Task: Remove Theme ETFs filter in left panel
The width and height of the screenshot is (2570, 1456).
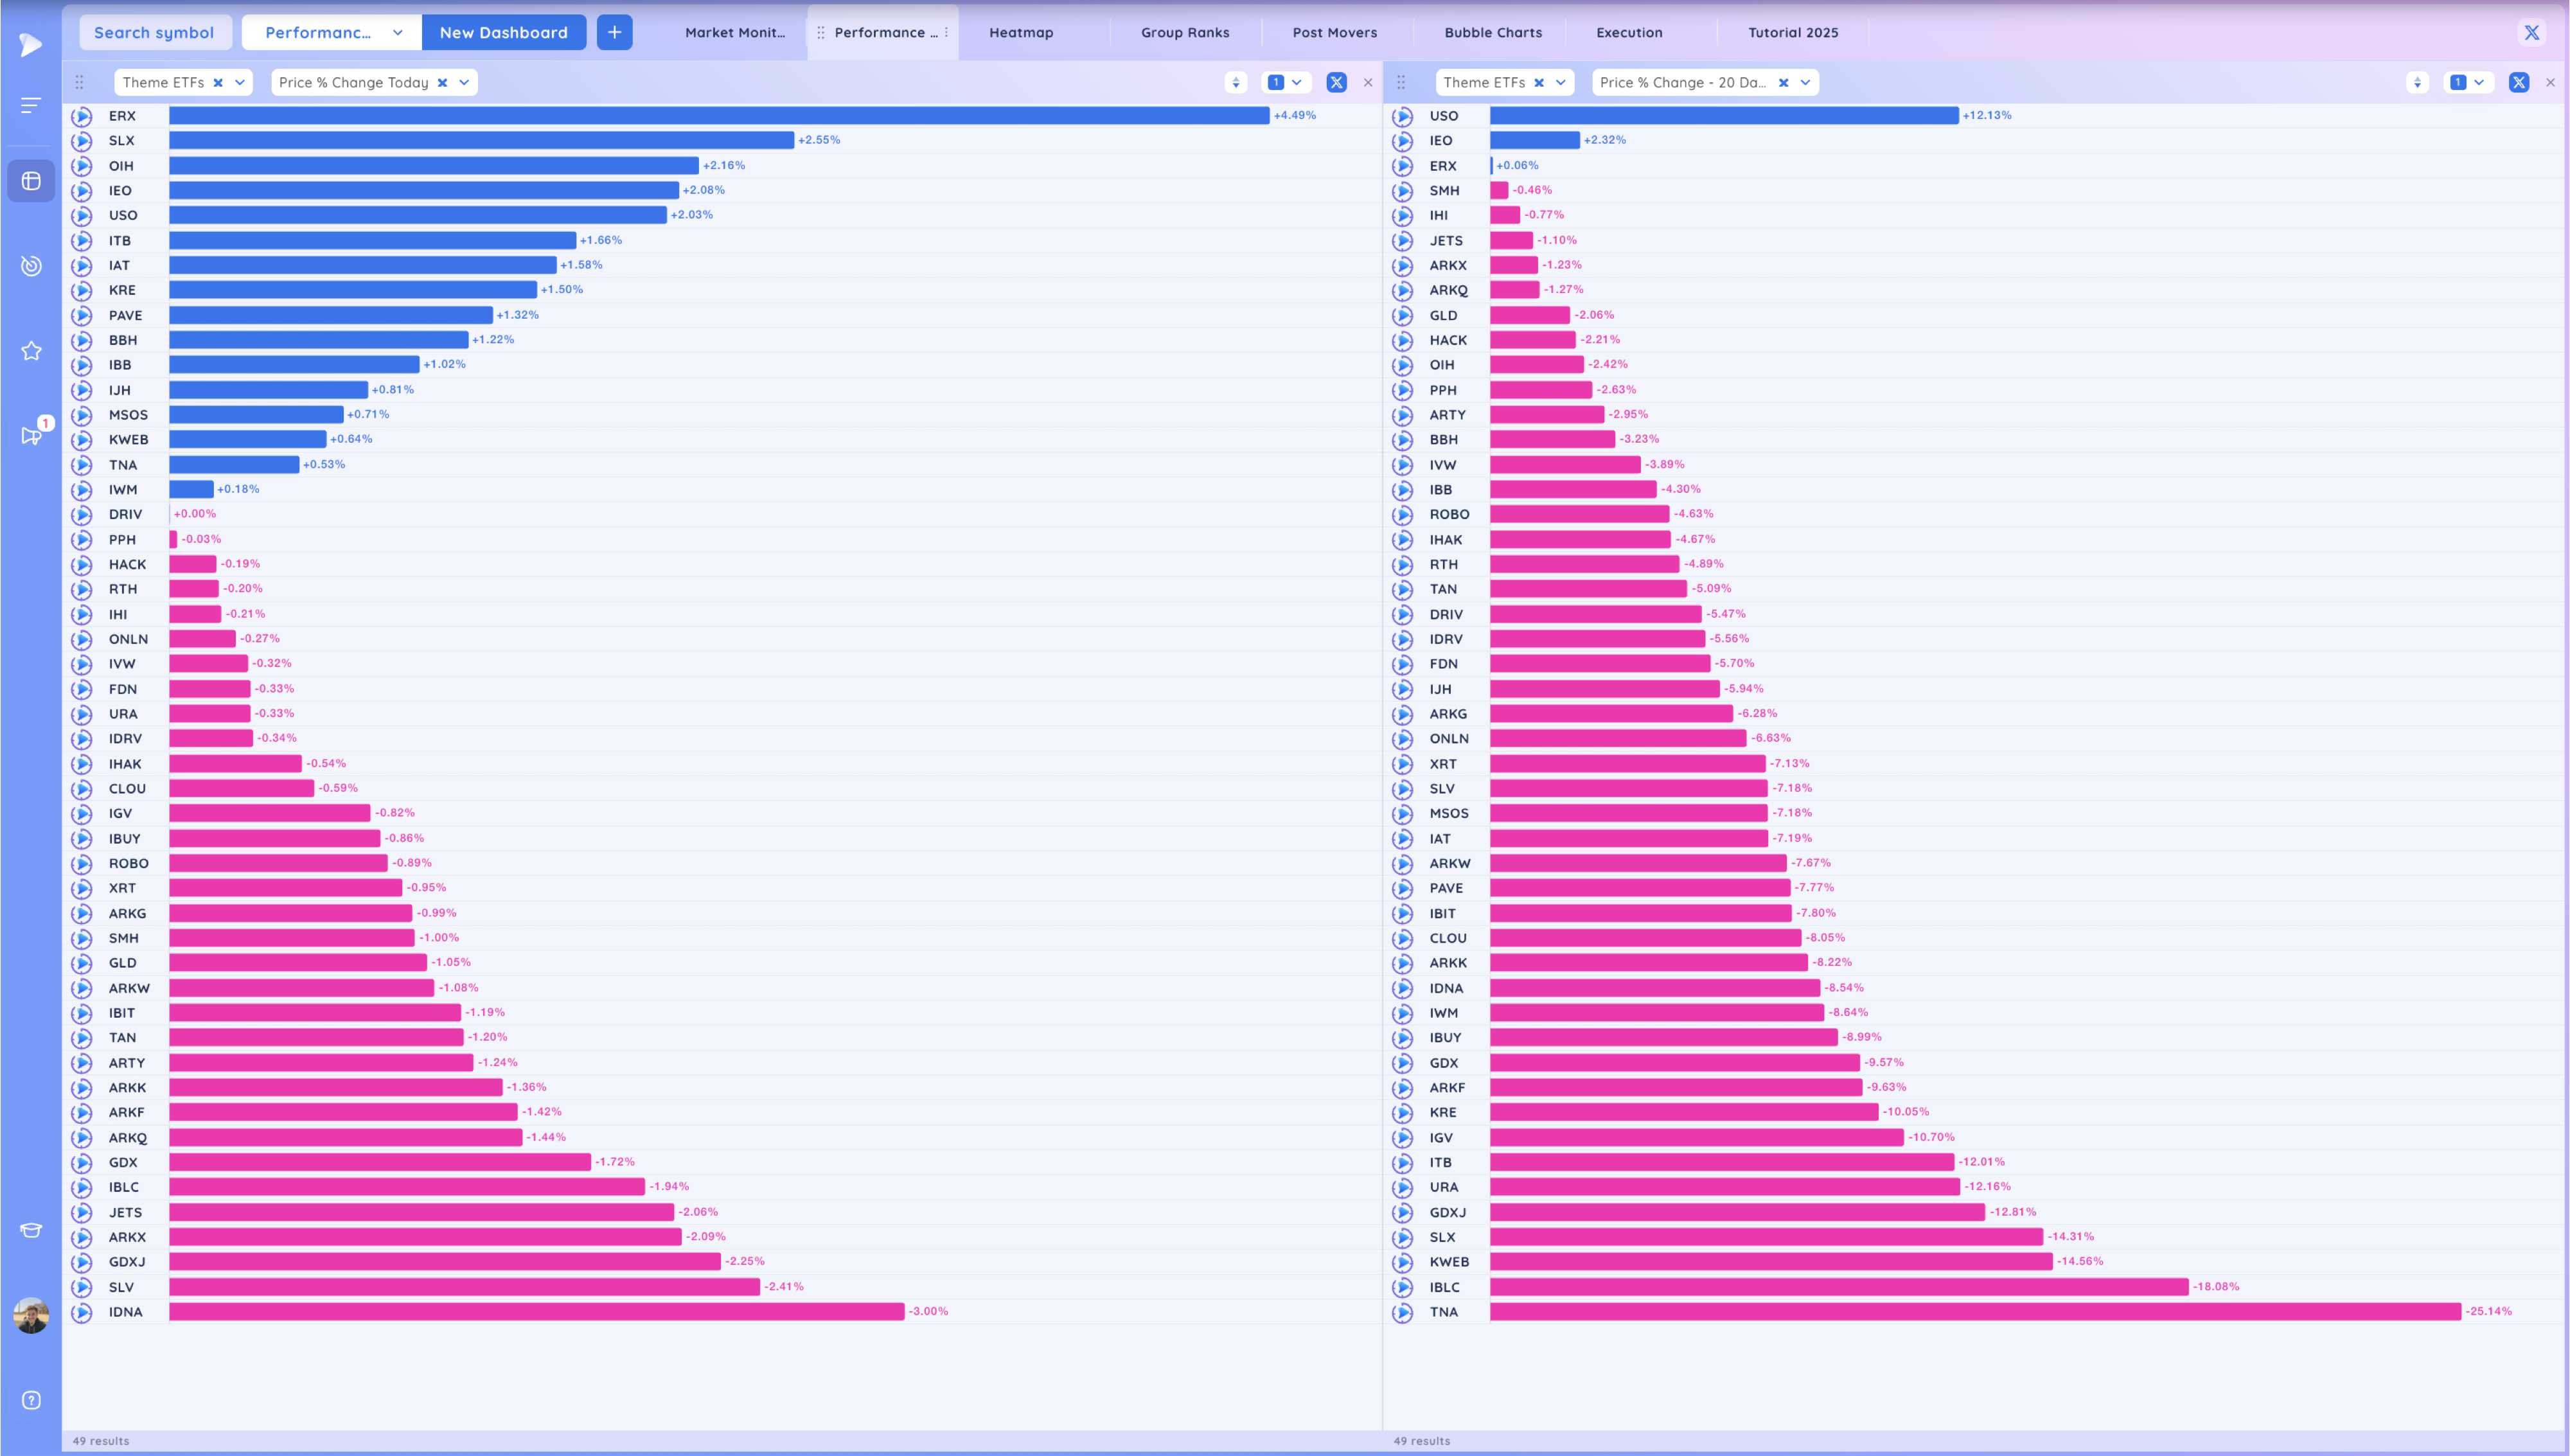Action: coord(218,82)
